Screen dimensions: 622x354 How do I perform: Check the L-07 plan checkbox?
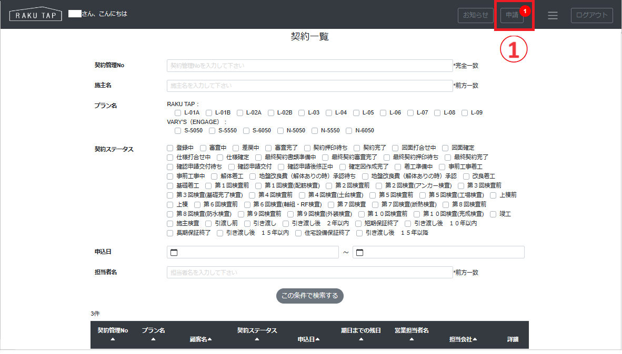click(x=410, y=113)
